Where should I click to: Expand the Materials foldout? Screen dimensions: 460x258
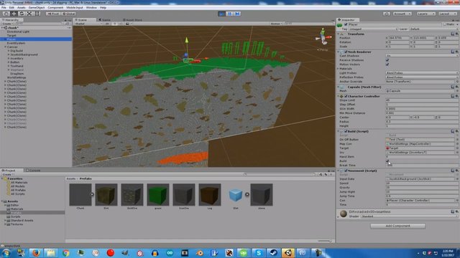(x=339, y=69)
